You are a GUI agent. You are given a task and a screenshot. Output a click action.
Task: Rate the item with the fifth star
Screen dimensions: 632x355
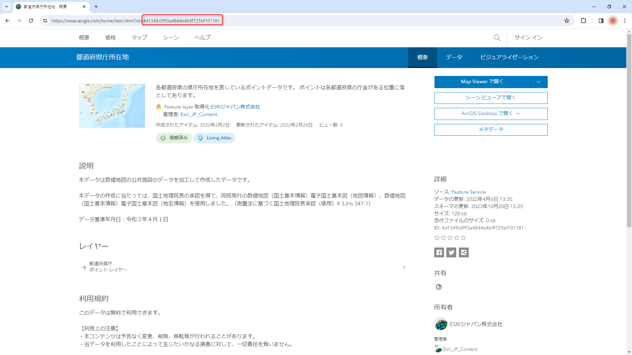463,238
